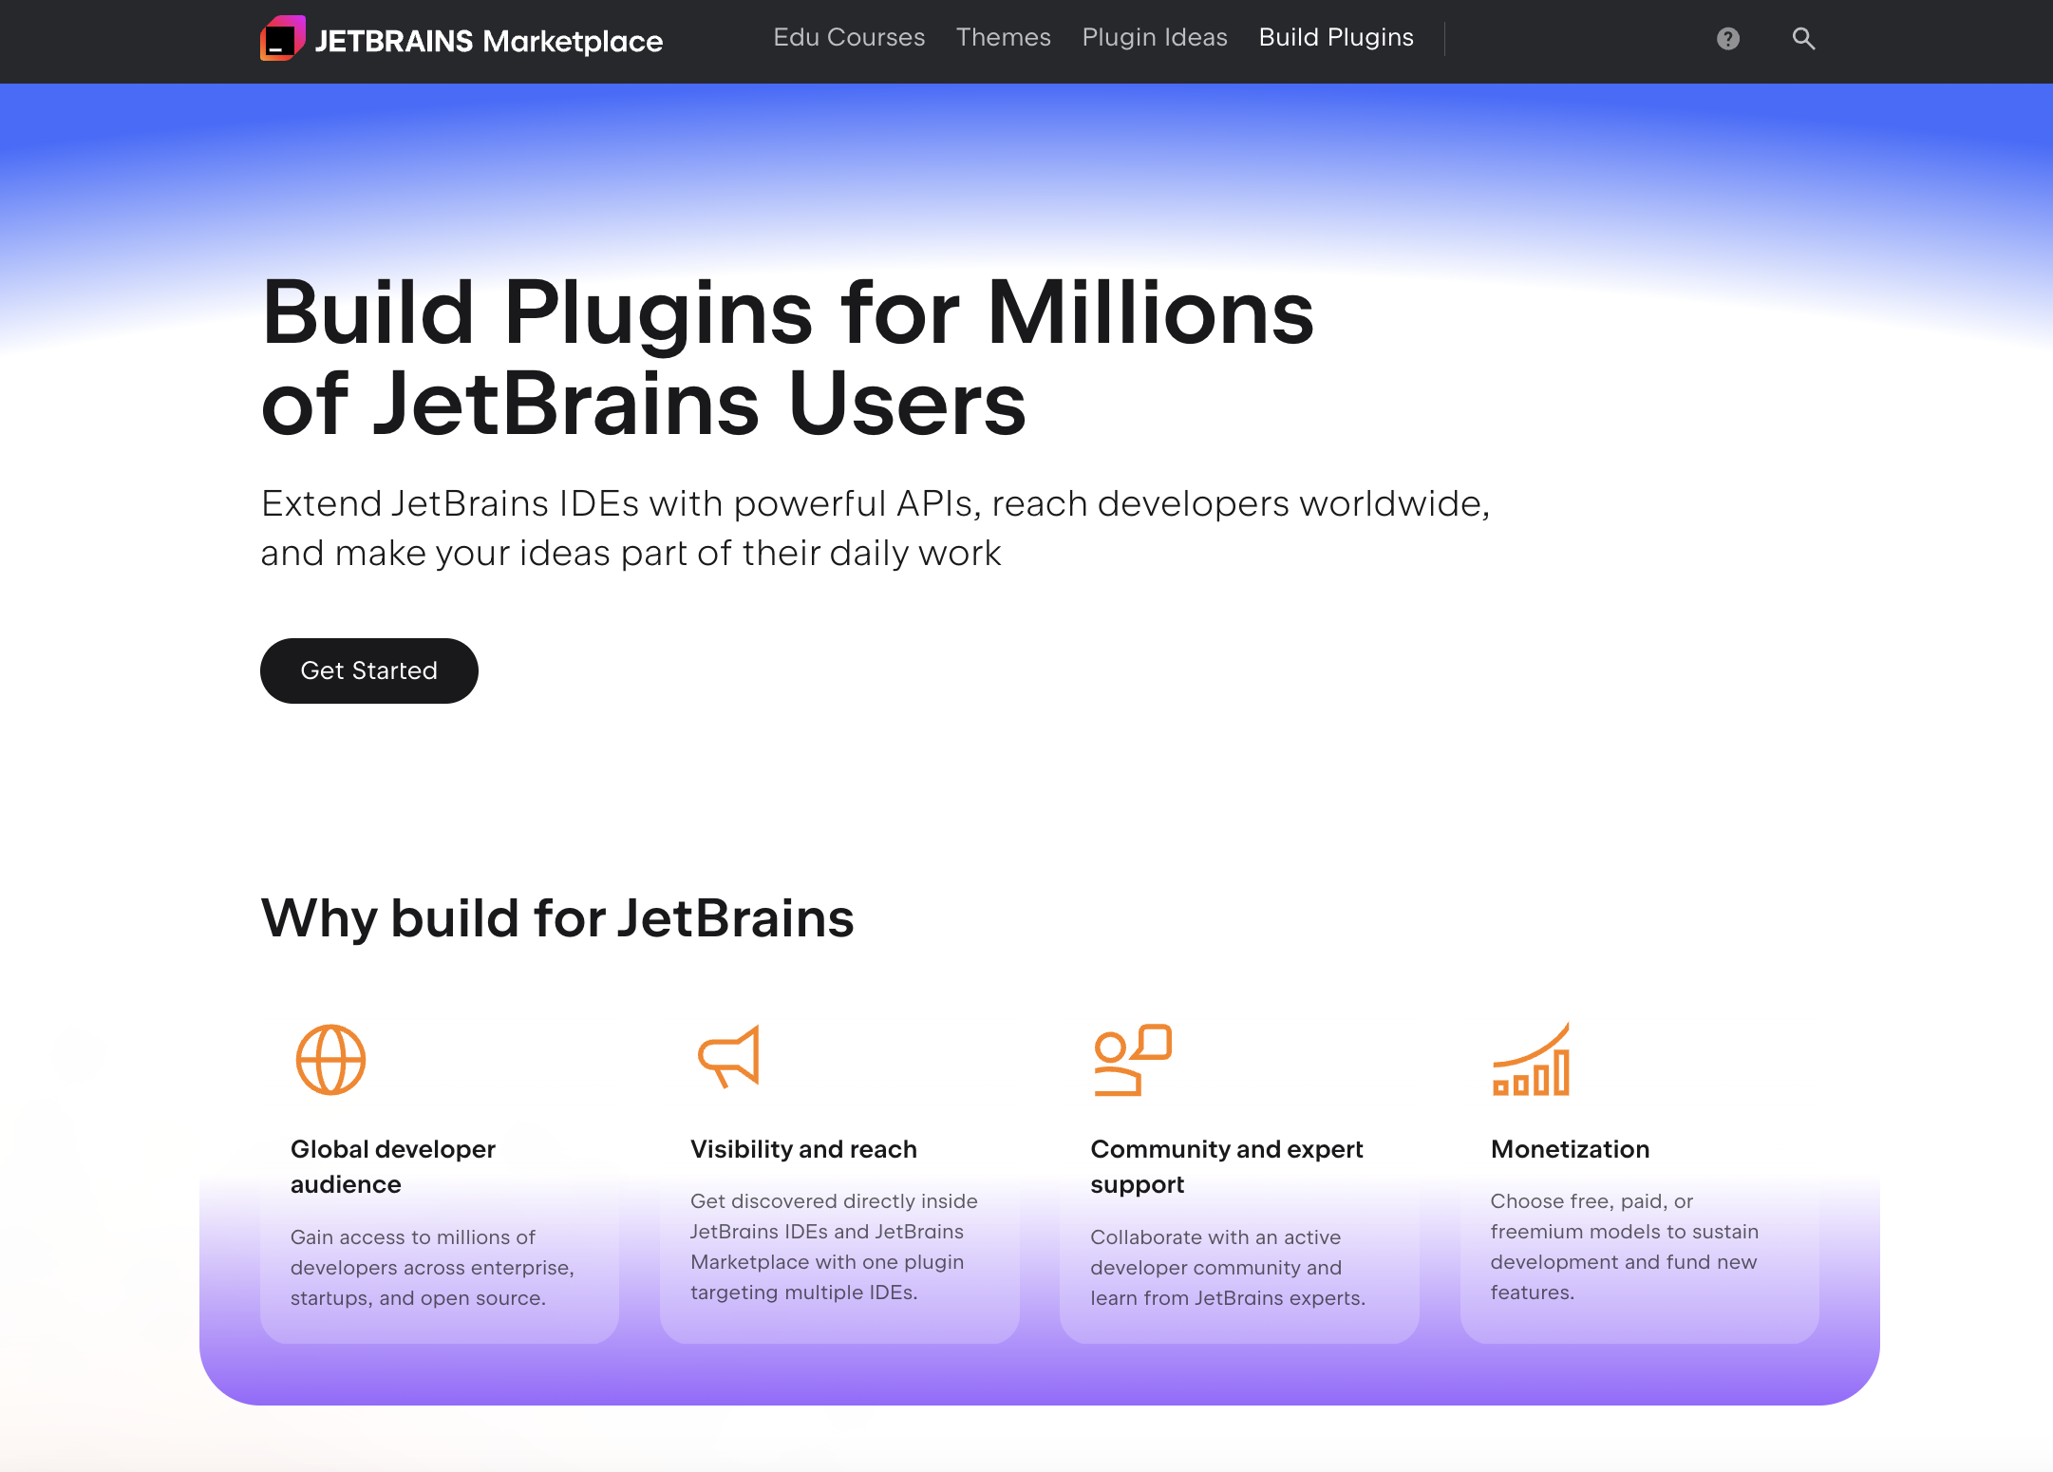
Task: Click Community and expert support heading
Action: coord(1226,1166)
